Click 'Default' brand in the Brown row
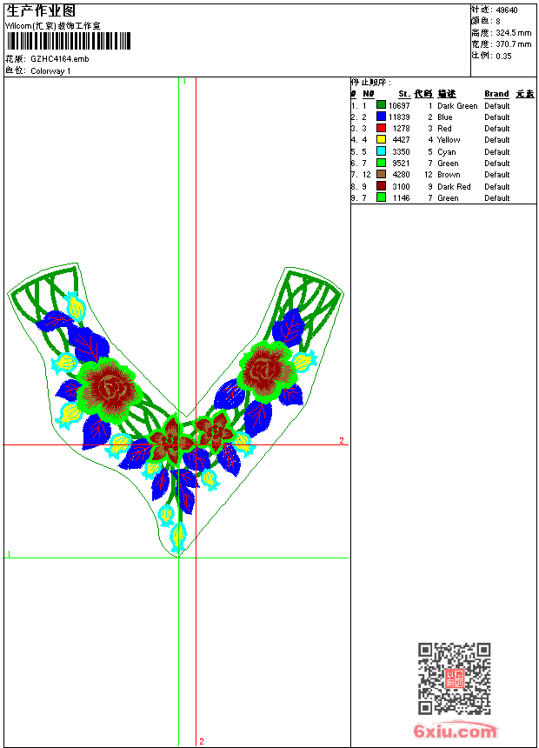Image resolution: width=539 pixels, height=748 pixels. point(497,175)
